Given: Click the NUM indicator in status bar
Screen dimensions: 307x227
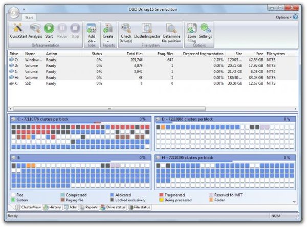Looking at the screenshot, I should pos(276,216).
